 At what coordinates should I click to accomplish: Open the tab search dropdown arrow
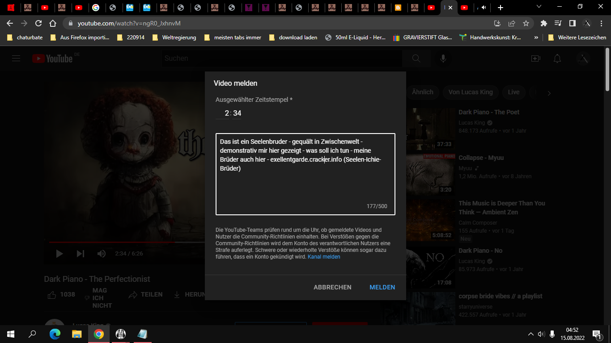pos(539,7)
